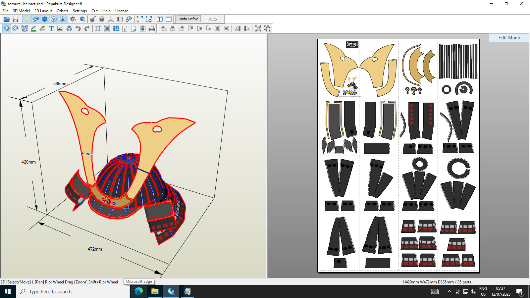Toggle wireframe edges display icon
The width and height of the screenshot is (530, 298).
54,19
